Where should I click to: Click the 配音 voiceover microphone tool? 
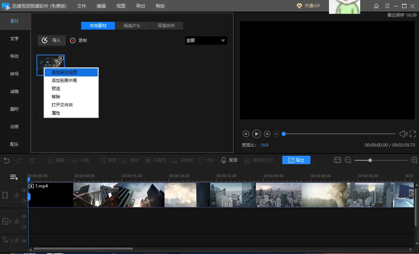pos(230,160)
